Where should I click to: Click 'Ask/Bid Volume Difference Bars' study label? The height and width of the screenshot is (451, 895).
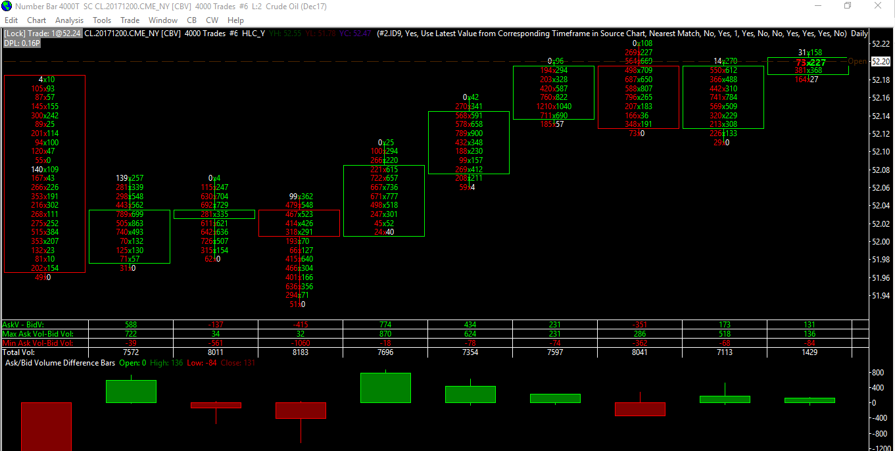(x=60, y=363)
